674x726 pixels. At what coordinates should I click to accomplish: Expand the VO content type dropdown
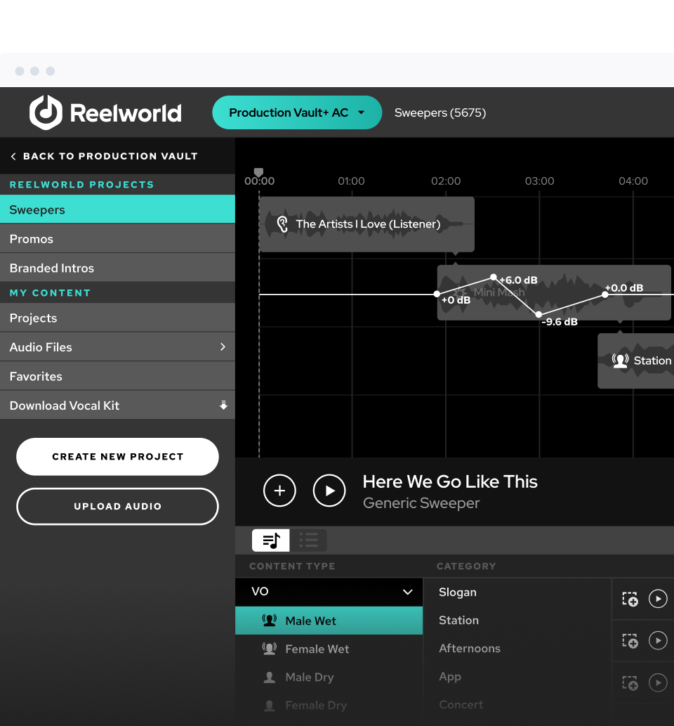click(407, 592)
